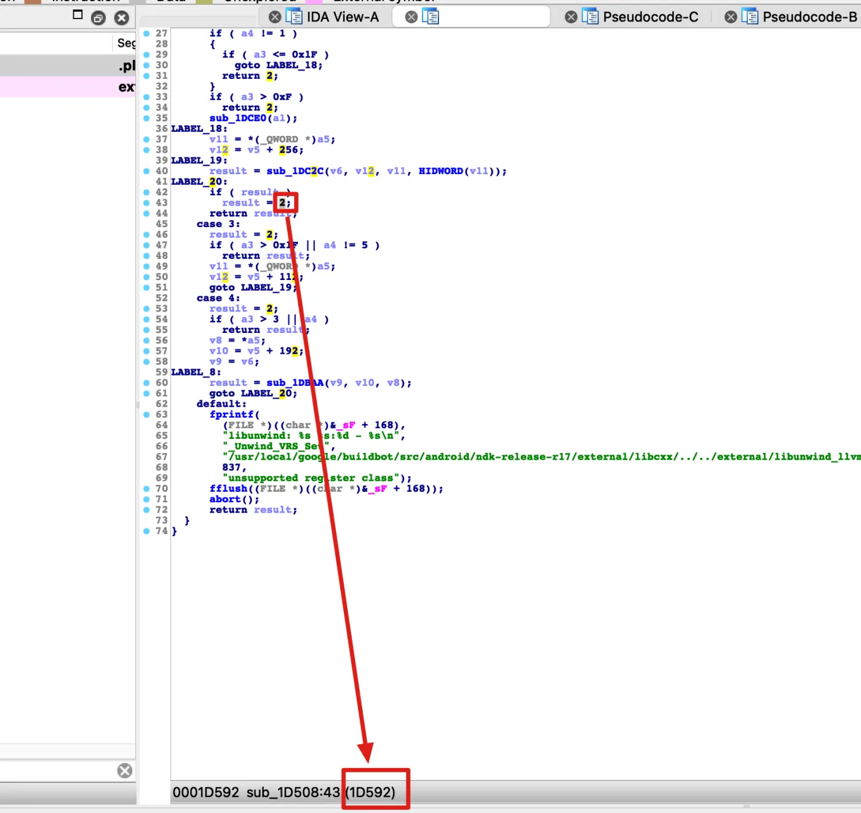The width and height of the screenshot is (861, 813).
Task: Close the untitled active tab
Action: coord(411,17)
